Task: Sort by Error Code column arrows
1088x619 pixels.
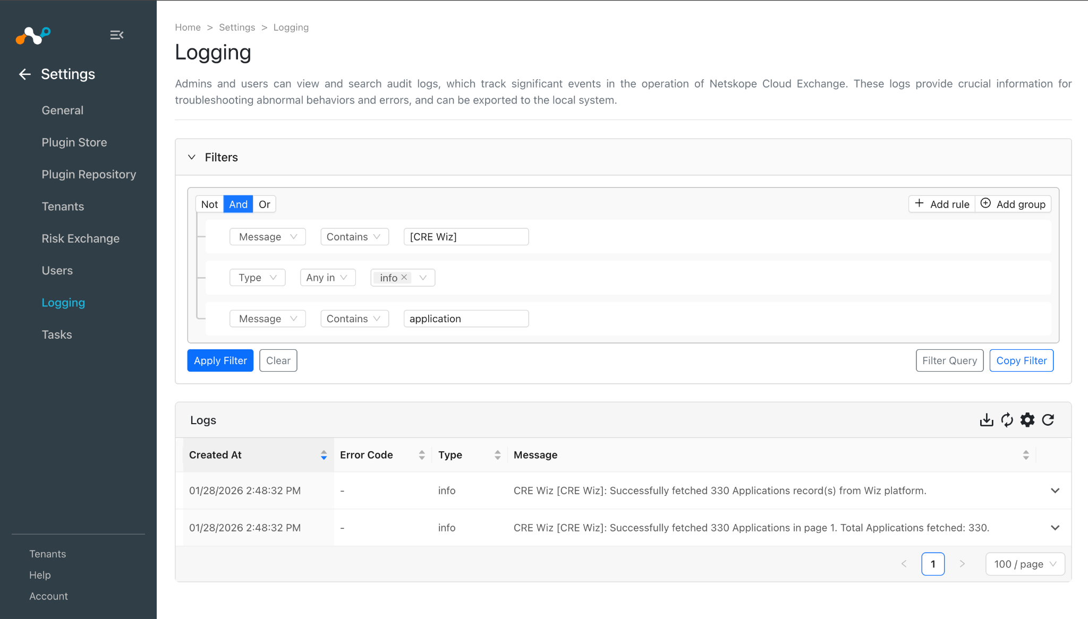Action: pos(422,455)
